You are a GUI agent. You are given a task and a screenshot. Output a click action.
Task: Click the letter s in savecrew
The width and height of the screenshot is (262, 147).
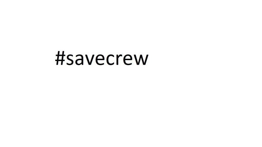pos(70,60)
